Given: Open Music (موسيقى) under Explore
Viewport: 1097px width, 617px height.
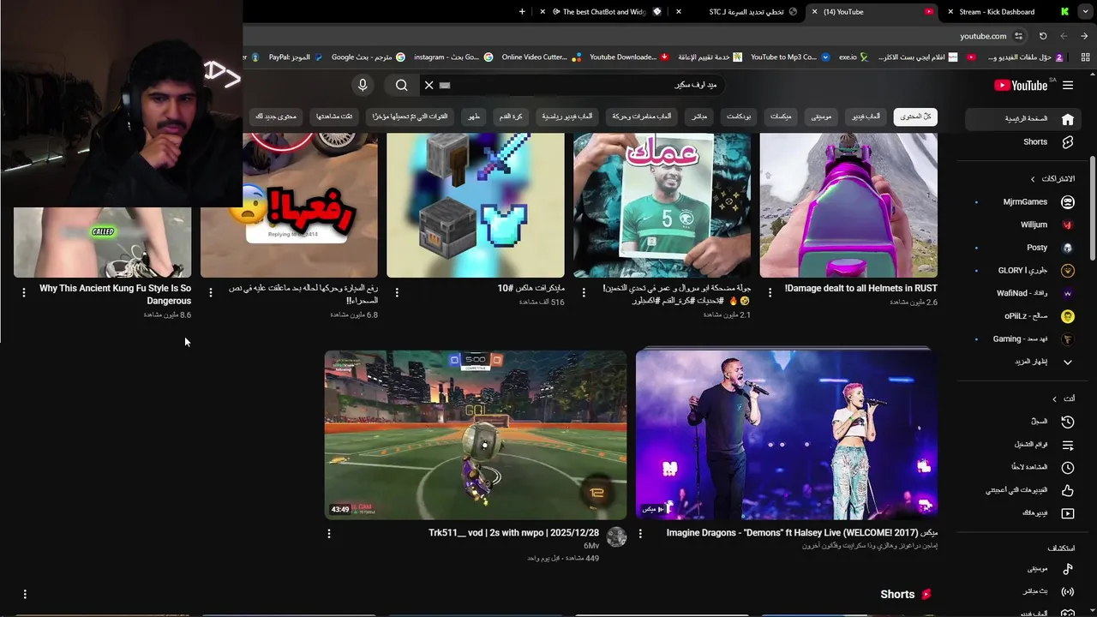Looking at the screenshot, I should pyautogui.click(x=1024, y=569).
